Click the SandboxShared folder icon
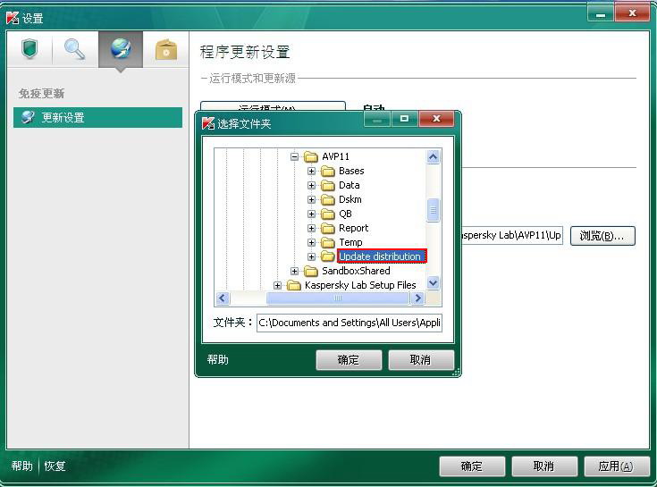This screenshot has height=487, width=657. 311,271
